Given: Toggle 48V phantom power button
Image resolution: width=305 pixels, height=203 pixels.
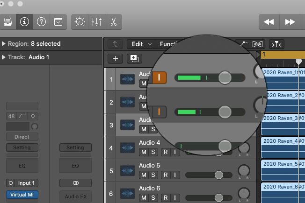Looking at the screenshot, I should [x=12, y=116].
